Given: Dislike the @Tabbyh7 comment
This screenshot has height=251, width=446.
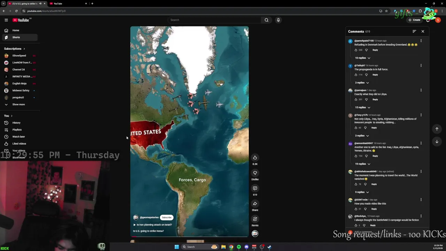Looking at the screenshot, I should pos(366,75).
